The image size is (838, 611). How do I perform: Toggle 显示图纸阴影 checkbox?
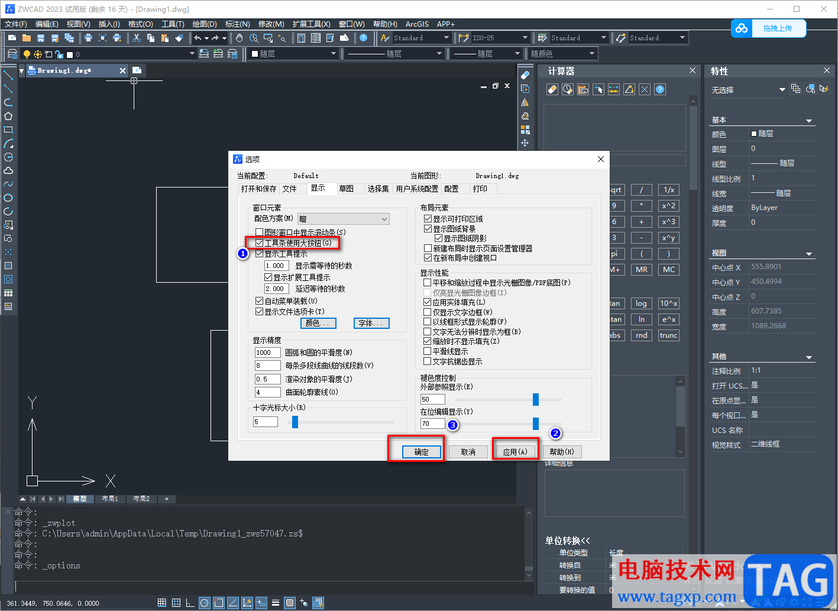coord(438,238)
